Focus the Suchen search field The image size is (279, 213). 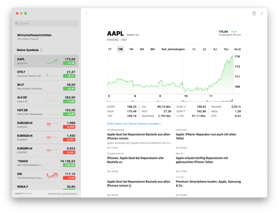(46, 23)
